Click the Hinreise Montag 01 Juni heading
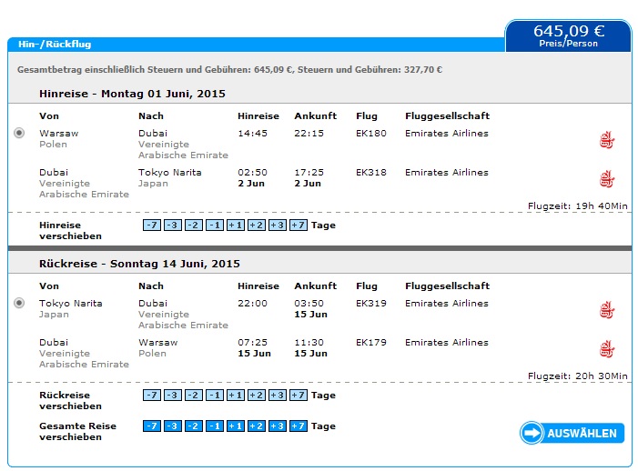This screenshot has width=638, height=471. click(132, 94)
